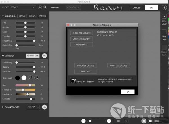
Task: Click the undo arrow in preview toolbar
Action: (69, 7)
